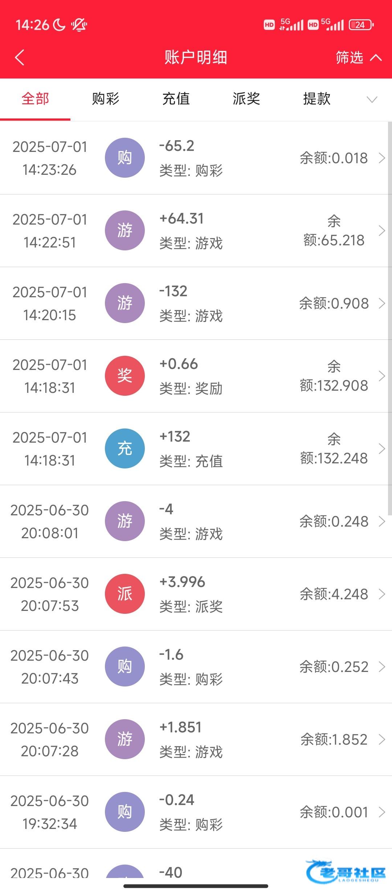Tap the 购 icon for -1.6 entry

coord(124,667)
